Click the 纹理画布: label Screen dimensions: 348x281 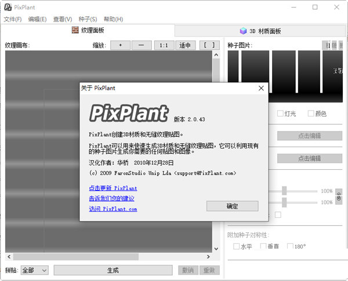point(17,45)
